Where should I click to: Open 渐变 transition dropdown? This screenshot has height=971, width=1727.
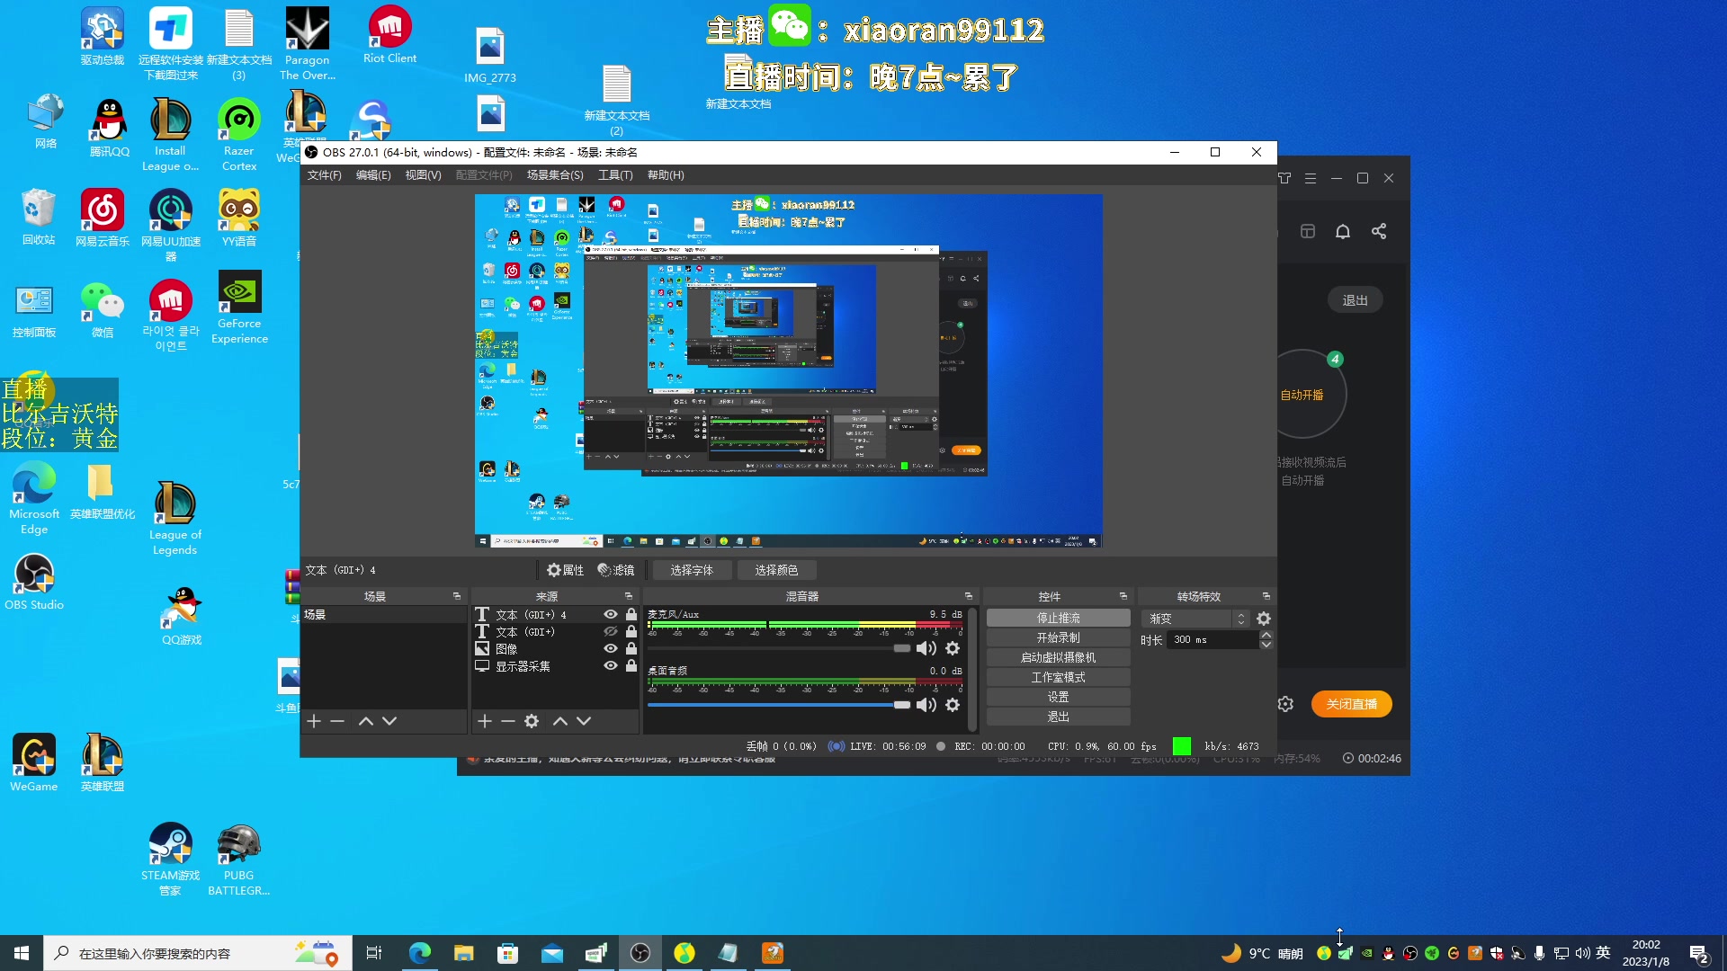tap(1195, 619)
